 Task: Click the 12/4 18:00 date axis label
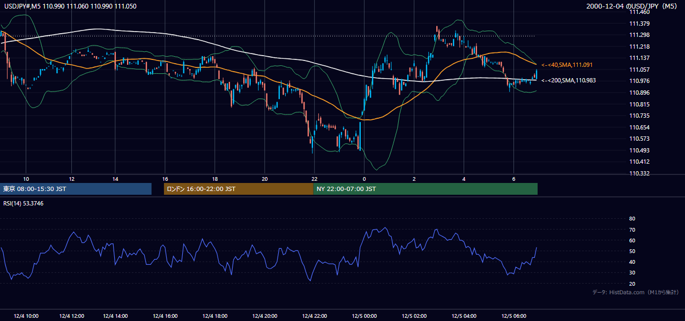pyautogui.click(x=214, y=316)
